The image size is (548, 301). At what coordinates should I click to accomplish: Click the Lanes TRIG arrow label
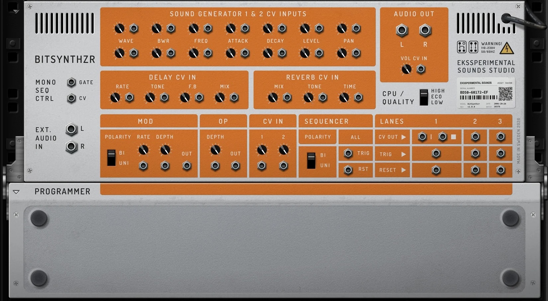[393, 154]
